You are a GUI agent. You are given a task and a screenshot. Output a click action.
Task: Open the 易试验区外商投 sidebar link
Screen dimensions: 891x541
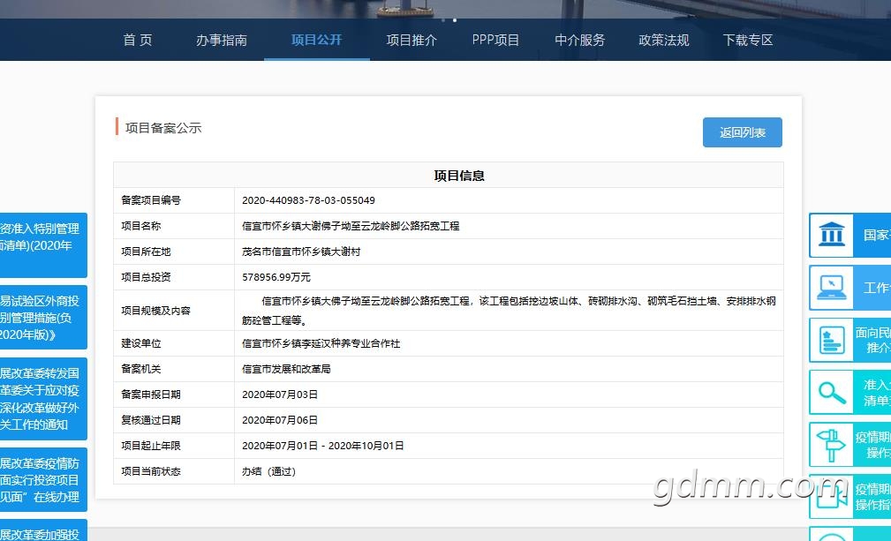(43, 318)
